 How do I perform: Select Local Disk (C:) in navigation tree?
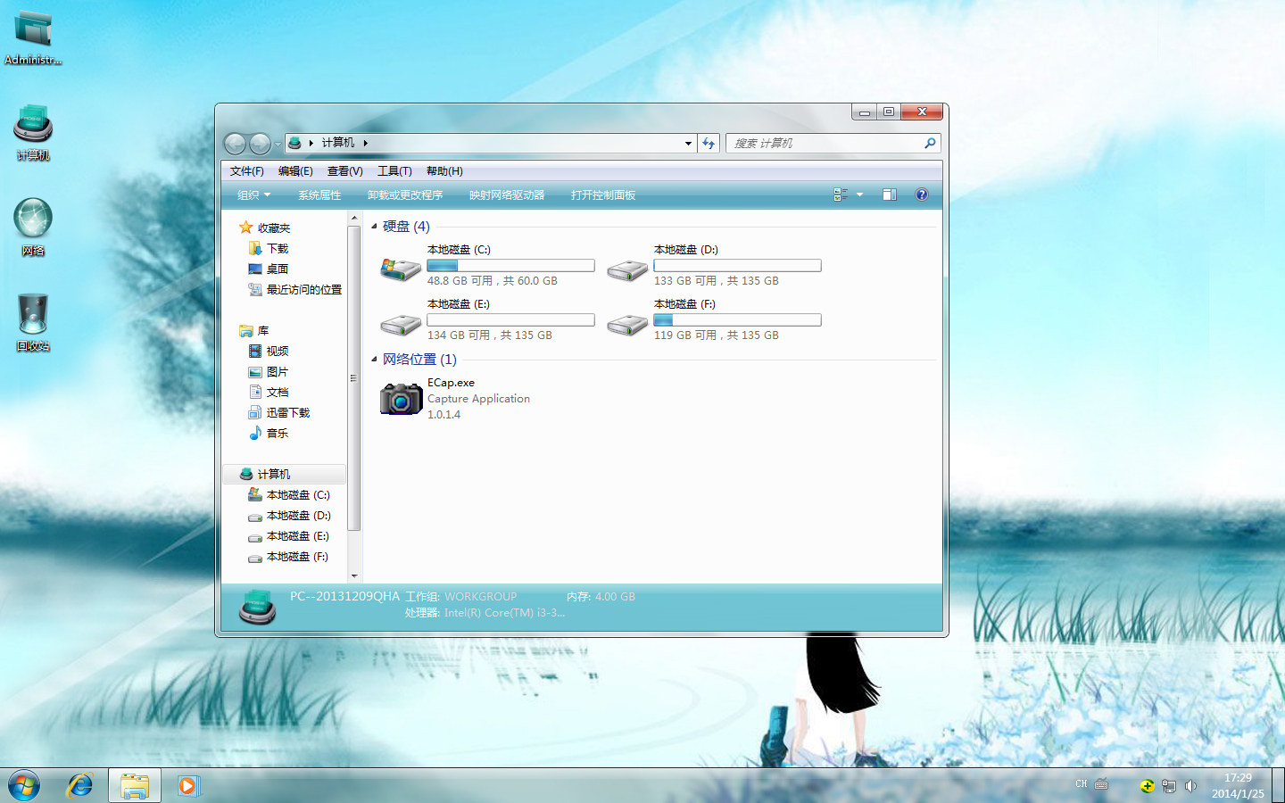289,494
